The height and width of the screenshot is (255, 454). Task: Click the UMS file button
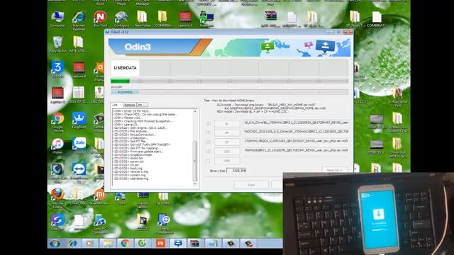[x=227, y=161]
